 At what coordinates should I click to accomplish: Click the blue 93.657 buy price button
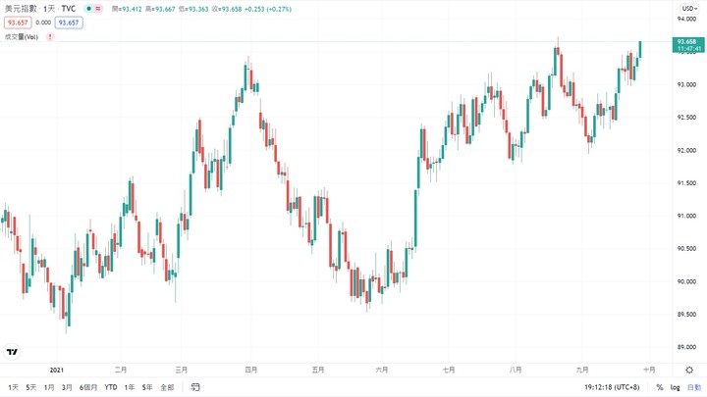(x=69, y=23)
